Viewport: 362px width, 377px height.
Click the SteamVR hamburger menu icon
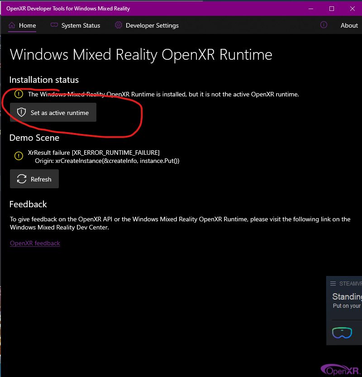coord(333,284)
